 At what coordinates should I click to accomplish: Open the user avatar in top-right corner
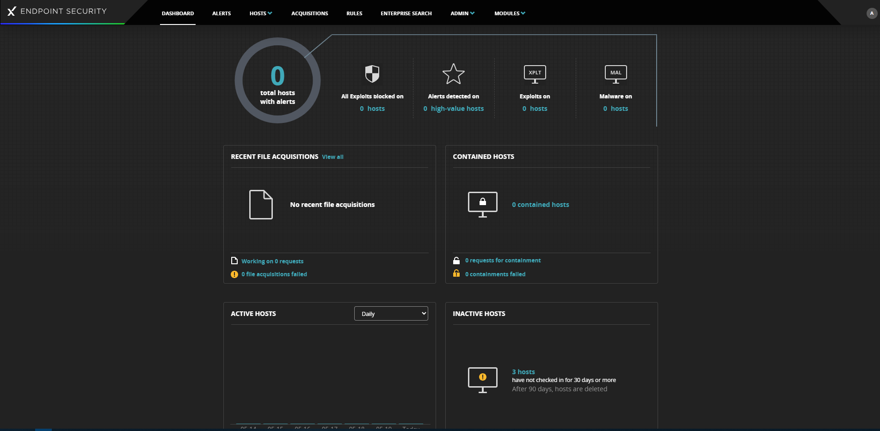pyautogui.click(x=872, y=13)
